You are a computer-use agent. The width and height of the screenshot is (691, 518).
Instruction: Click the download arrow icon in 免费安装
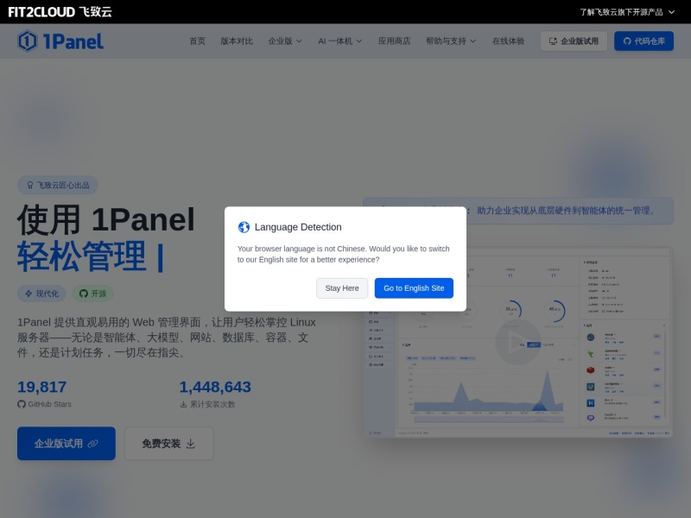tap(190, 444)
